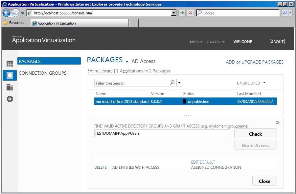Go forward with the browser Forward arrow
Screen dimensions: 296x194
(x=15, y=13)
